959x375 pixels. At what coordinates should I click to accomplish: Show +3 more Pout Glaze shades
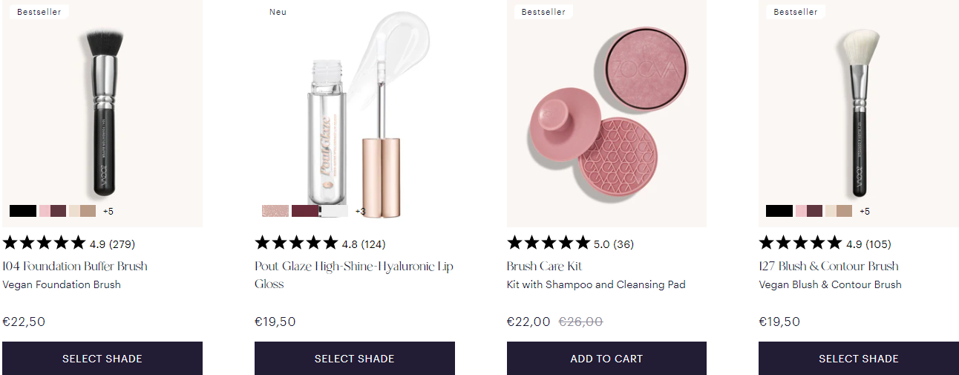pos(361,211)
